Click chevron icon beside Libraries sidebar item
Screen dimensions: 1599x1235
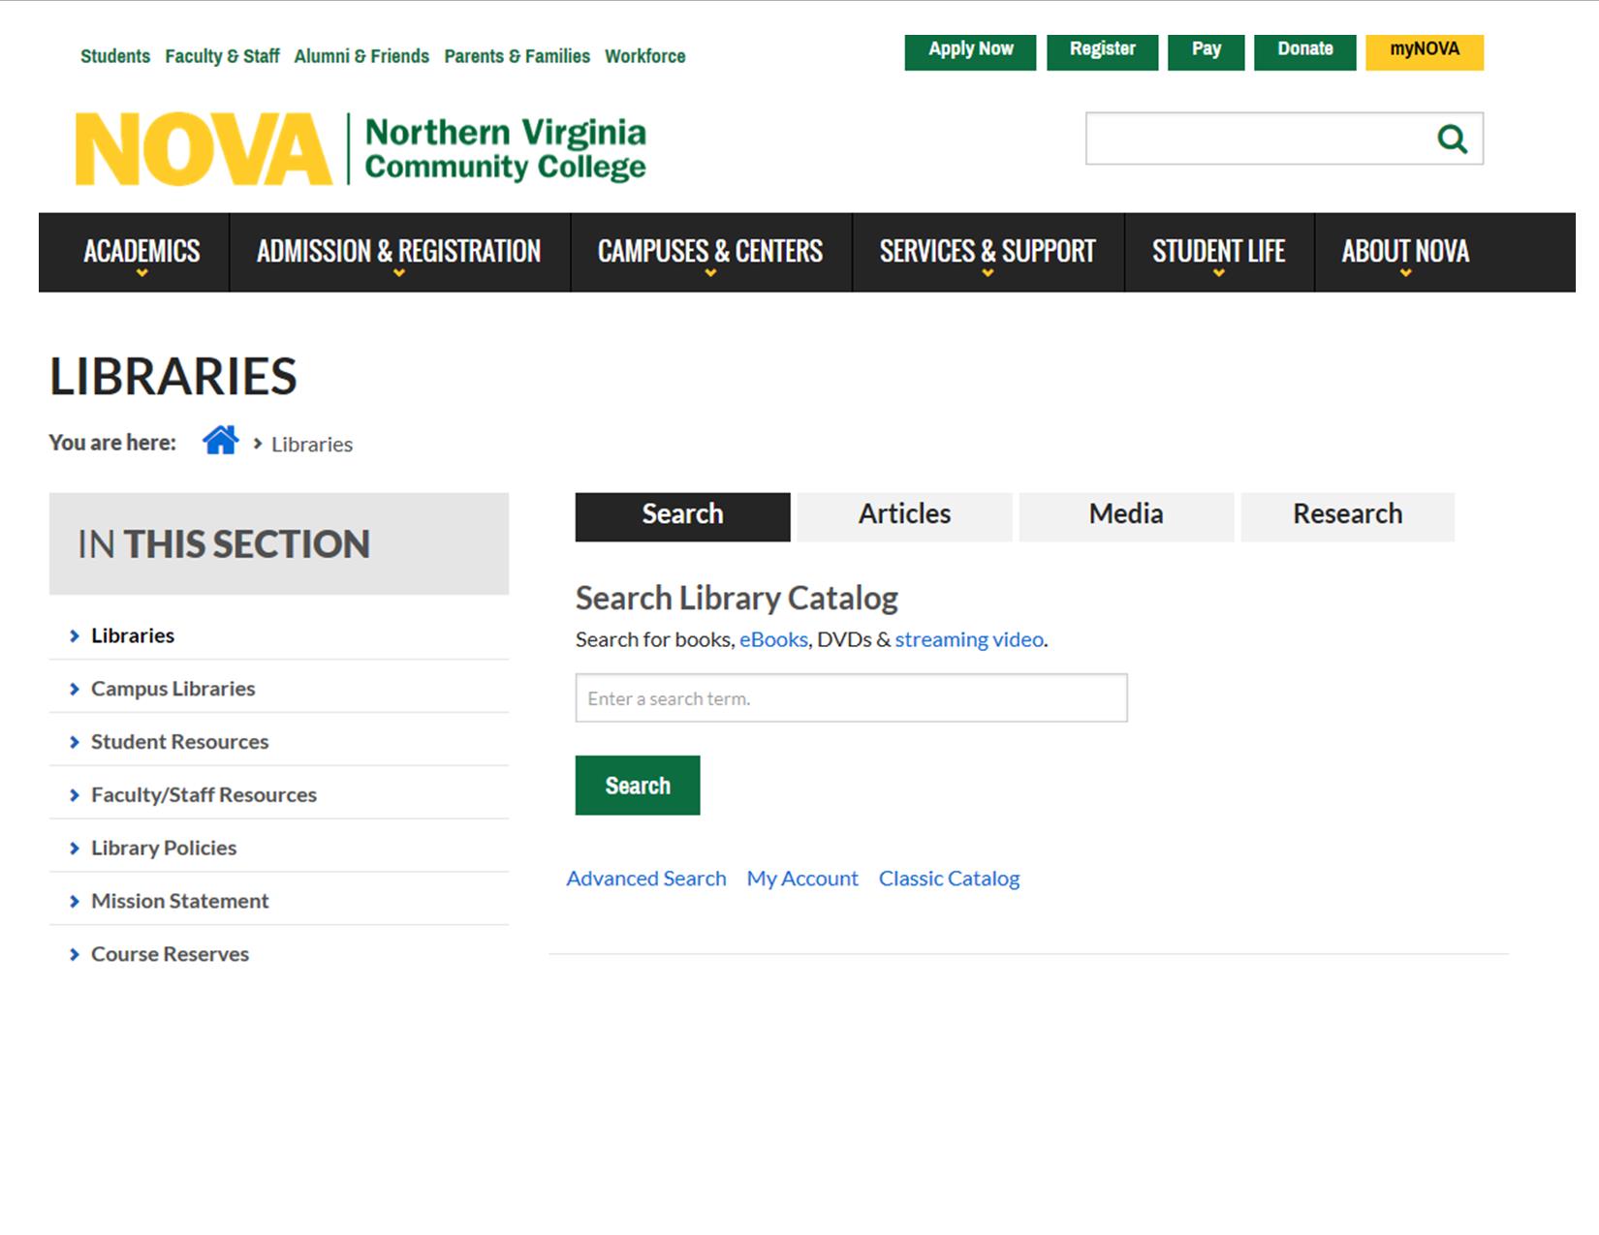tap(75, 636)
